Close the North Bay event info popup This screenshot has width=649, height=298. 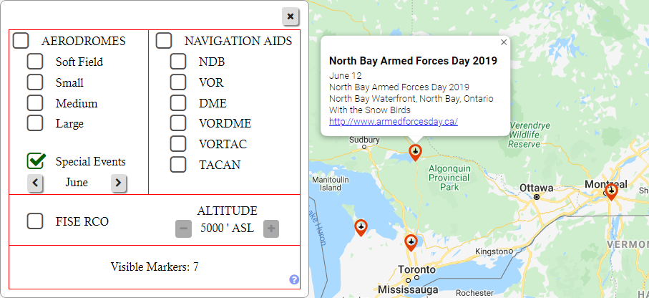point(504,42)
